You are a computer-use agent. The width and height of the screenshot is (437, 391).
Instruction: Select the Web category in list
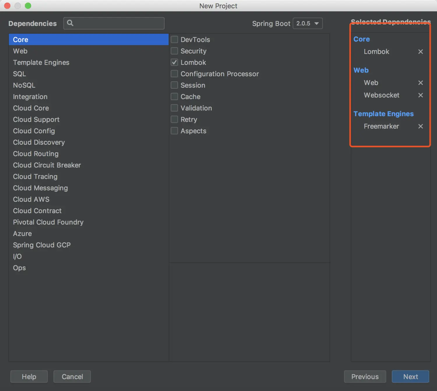[89, 51]
